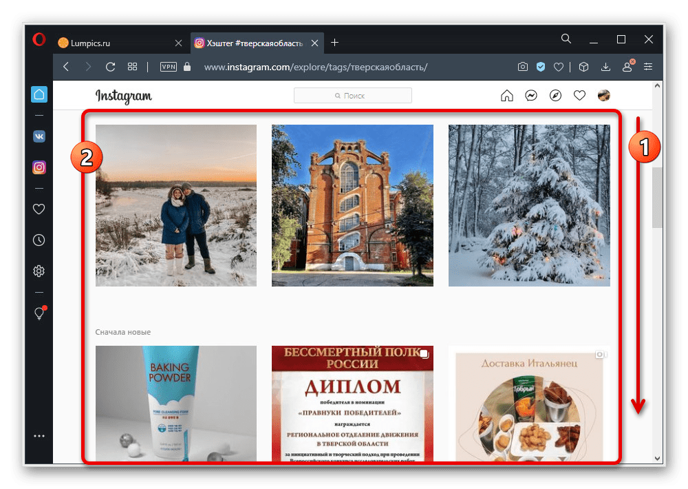The image size is (688, 489).
Task: Take a snapshot with camera icon
Action: 523,67
